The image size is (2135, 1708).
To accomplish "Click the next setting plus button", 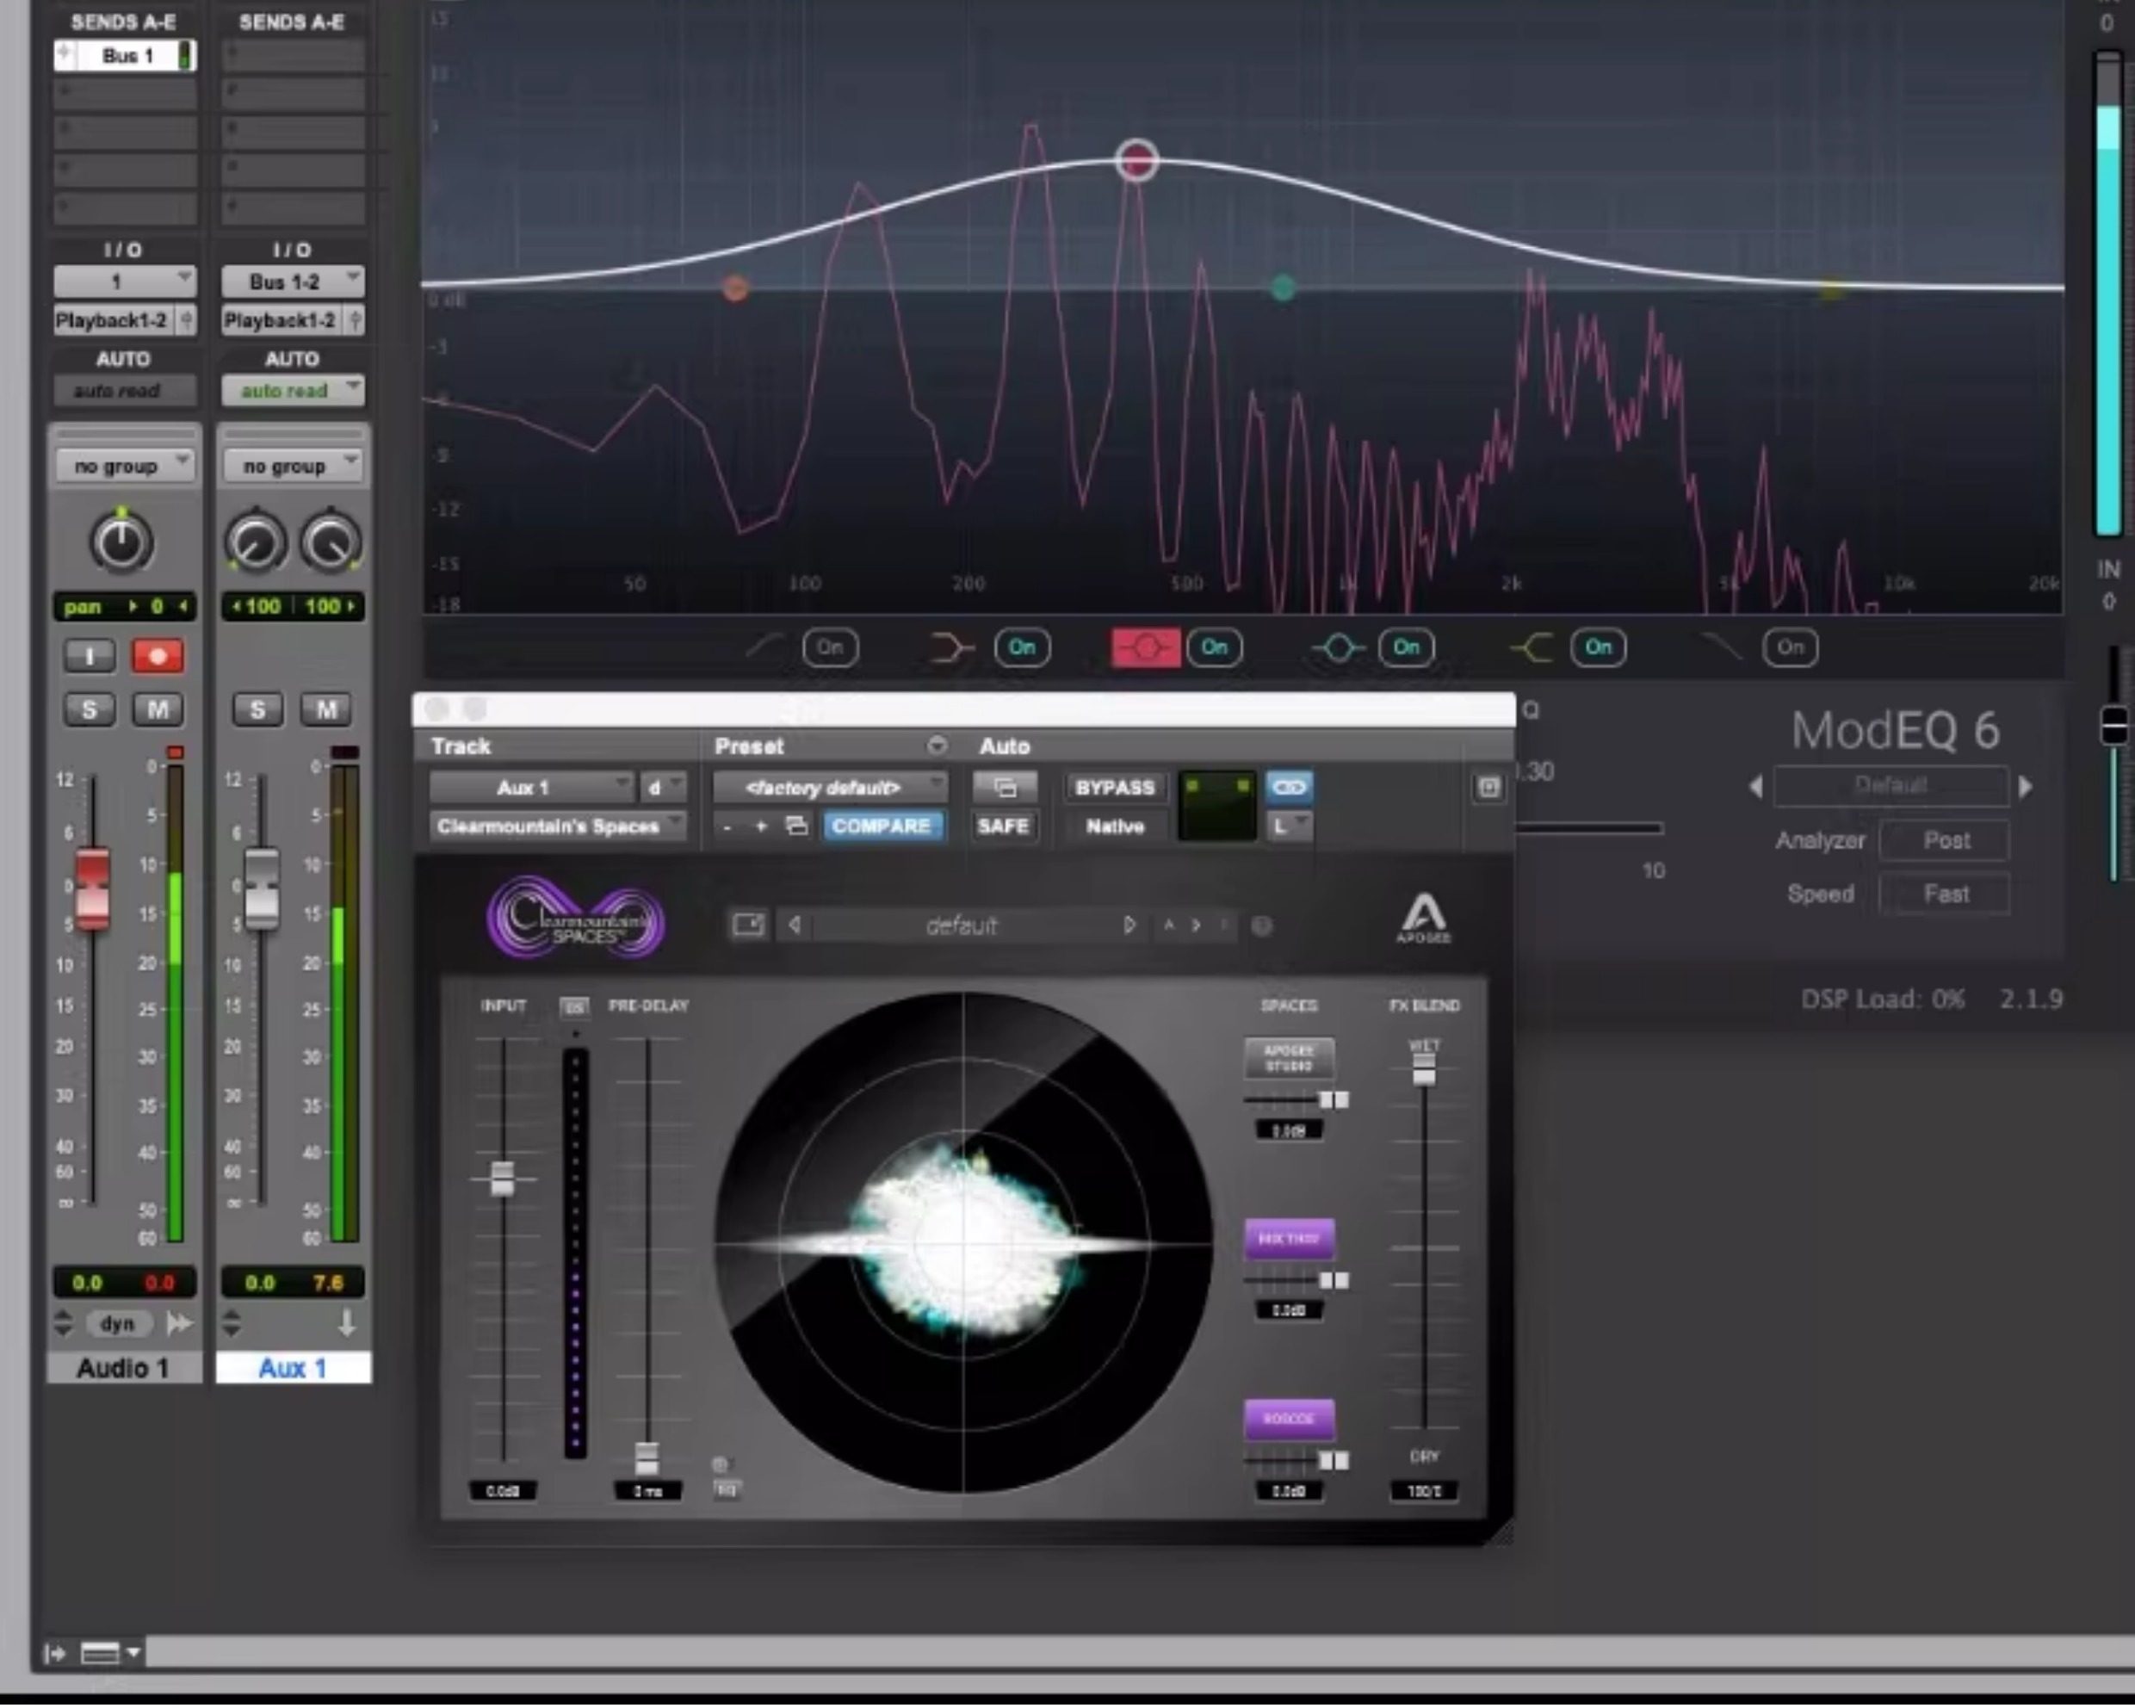I will (x=760, y=826).
